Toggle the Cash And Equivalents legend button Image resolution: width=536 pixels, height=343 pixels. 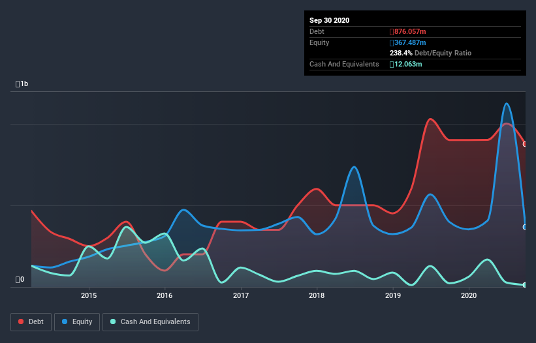150,322
